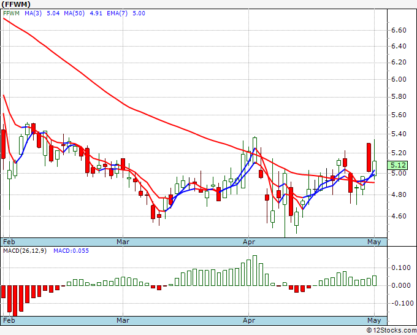417x335 pixels.
Task: Click the MACD:0.055 value label
Action: 71,251
